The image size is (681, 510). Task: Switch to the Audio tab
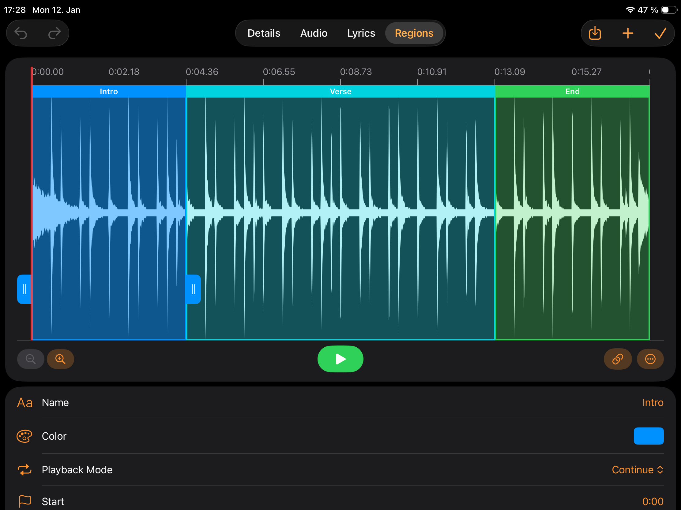point(314,33)
